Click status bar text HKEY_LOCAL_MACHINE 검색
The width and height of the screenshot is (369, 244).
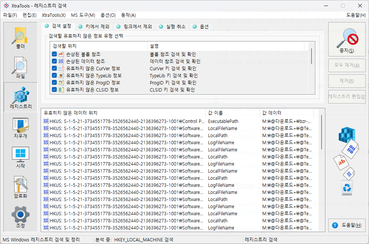143,240
